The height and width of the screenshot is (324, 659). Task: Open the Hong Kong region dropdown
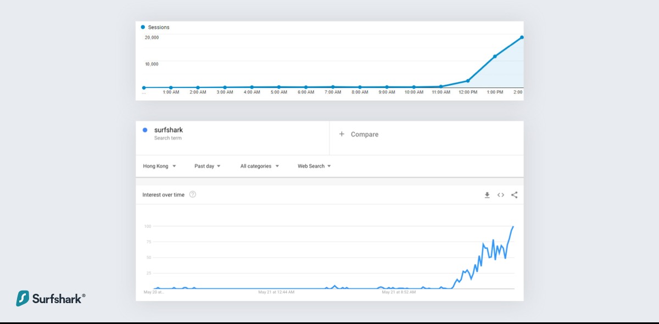(159, 166)
